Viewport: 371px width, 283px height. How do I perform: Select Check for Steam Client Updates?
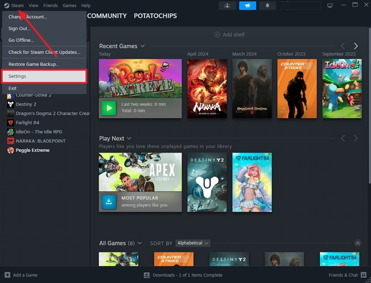(x=44, y=52)
